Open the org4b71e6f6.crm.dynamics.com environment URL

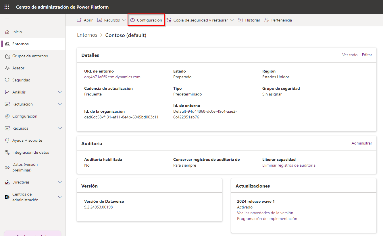[x=112, y=77]
